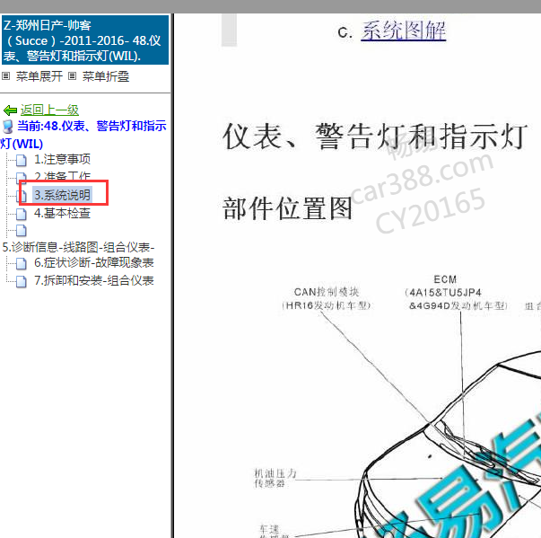Click the 机油压力传感器 diagram label
The width and height of the screenshot is (541, 538).
pyautogui.click(x=275, y=478)
